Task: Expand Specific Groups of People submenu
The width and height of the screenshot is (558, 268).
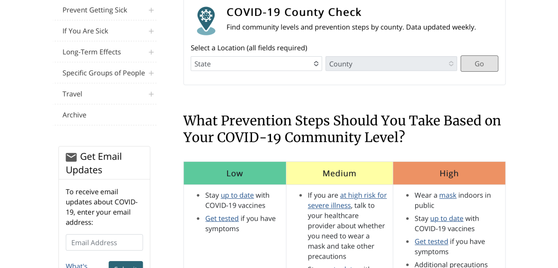Action: (x=151, y=73)
